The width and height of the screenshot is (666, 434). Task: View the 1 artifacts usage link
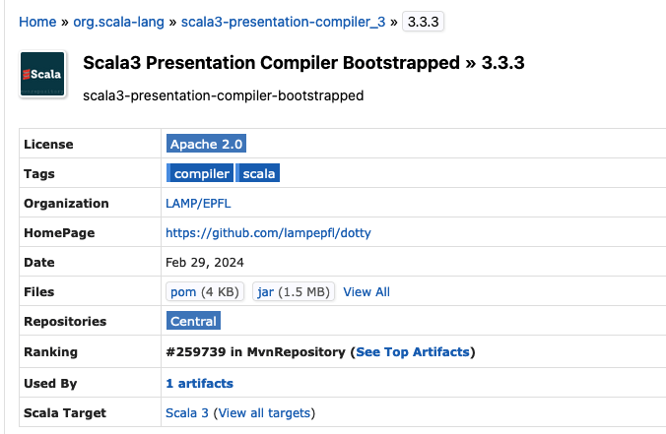pyautogui.click(x=199, y=384)
